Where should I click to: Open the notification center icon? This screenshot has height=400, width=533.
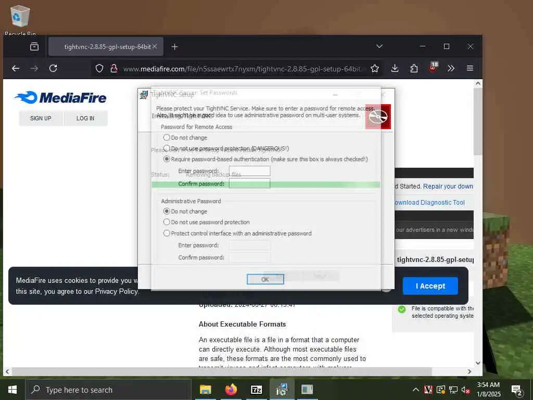[516, 390]
